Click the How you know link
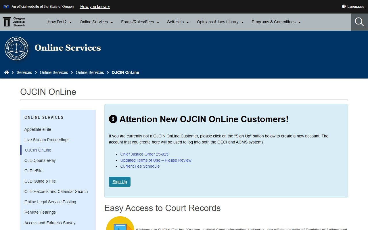 click(95, 7)
